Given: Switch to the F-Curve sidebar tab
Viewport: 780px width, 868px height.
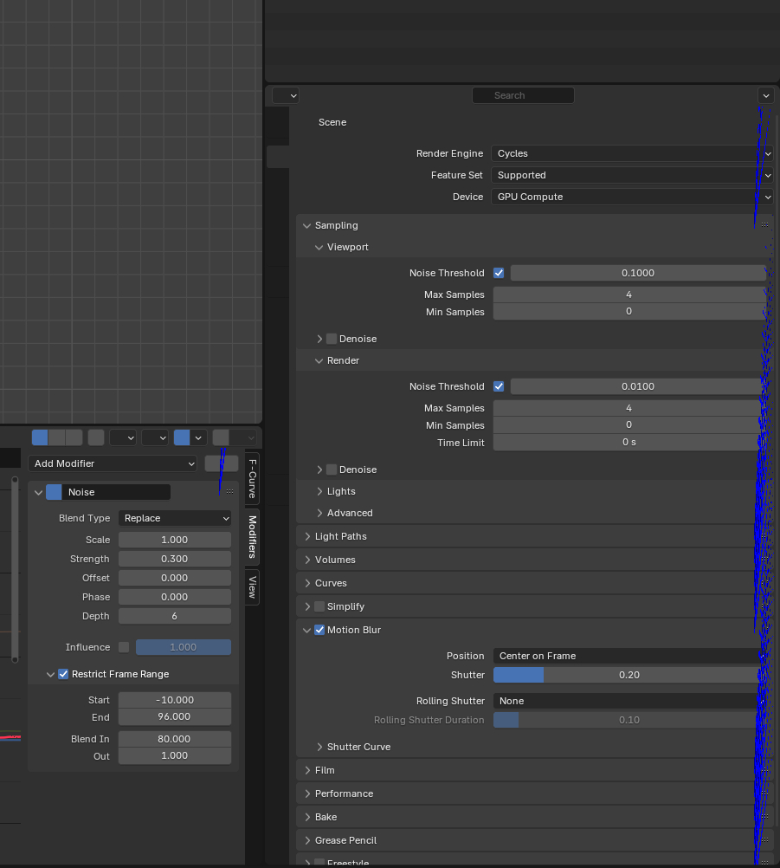Looking at the screenshot, I should tap(252, 478).
